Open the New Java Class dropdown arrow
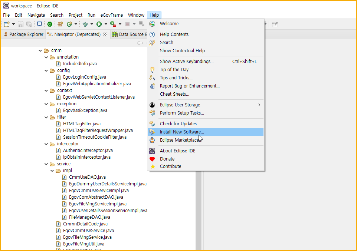This screenshot has height=251, width=357. click(76, 24)
